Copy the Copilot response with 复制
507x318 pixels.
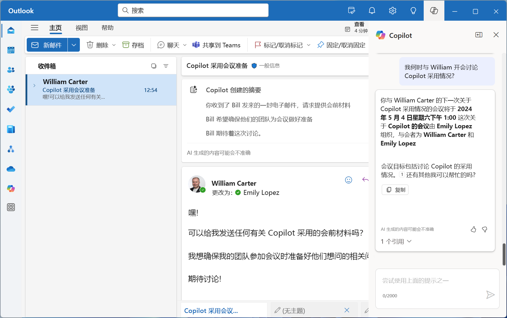[395, 190]
